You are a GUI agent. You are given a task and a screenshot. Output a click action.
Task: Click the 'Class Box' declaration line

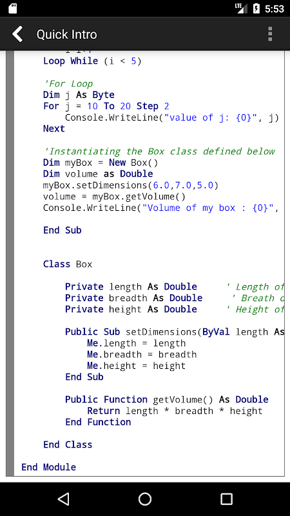pyautogui.click(x=68, y=264)
